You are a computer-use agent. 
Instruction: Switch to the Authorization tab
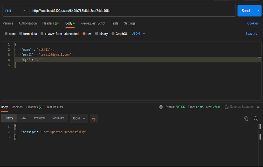[x=28, y=23]
